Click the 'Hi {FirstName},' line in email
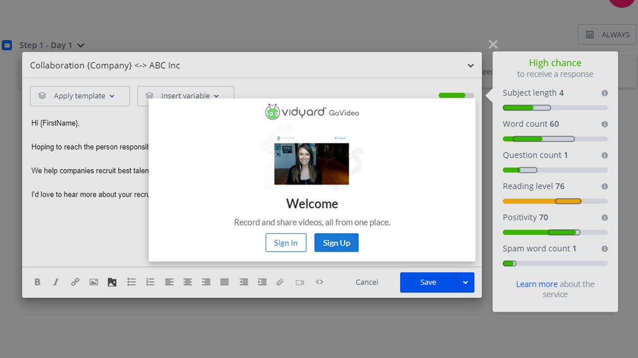Screen dimensions: 638x358 tap(55, 123)
